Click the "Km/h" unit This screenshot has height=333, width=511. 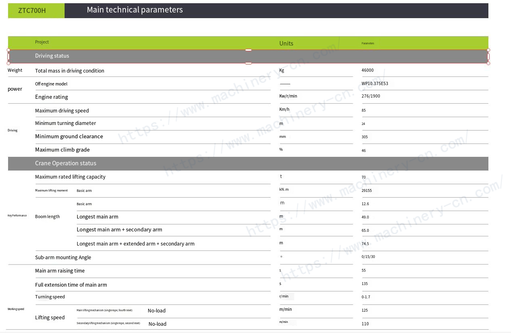coord(285,109)
